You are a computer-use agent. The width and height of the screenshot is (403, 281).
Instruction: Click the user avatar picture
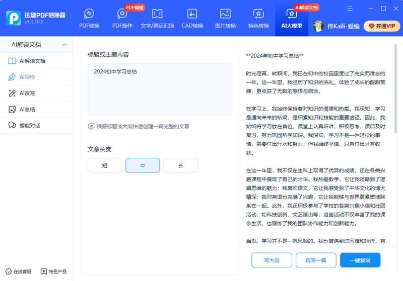pyautogui.click(x=318, y=26)
